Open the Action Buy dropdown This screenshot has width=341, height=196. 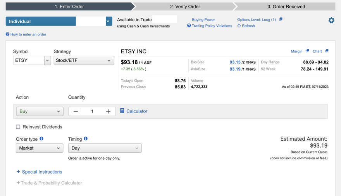click(40, 111)
